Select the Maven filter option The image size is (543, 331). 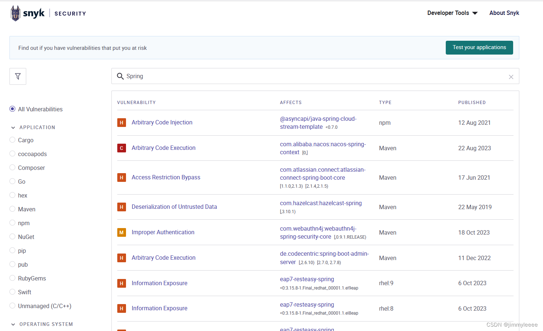[x=12, y=209]
